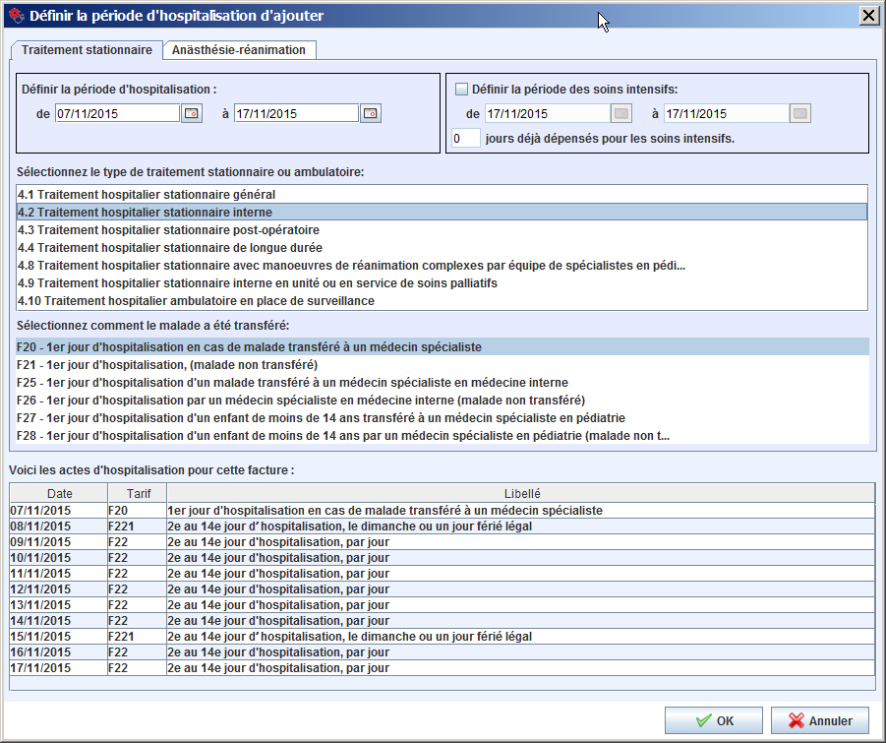The height and width of the screenshot is (743, 886).
Task: Switch to Anästhésie-réanimation tab
Action: [x=239, y=49]
